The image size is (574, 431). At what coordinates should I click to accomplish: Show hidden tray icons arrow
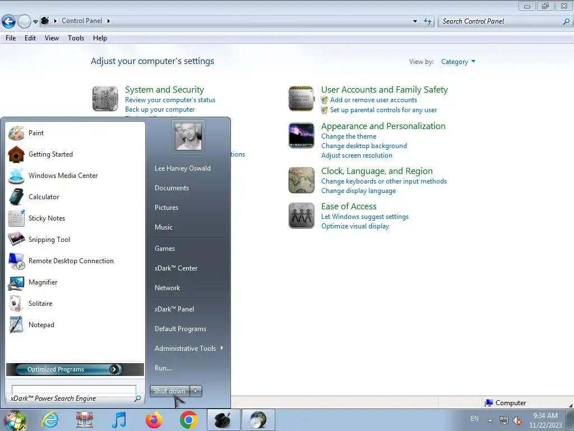(x=490, y=420)
